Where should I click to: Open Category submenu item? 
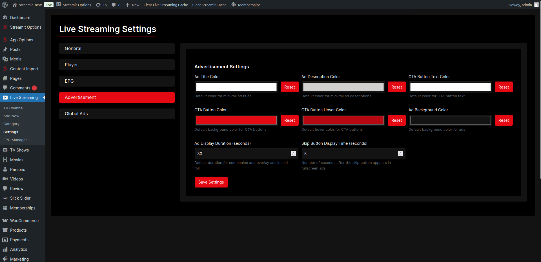coord(11,124)
